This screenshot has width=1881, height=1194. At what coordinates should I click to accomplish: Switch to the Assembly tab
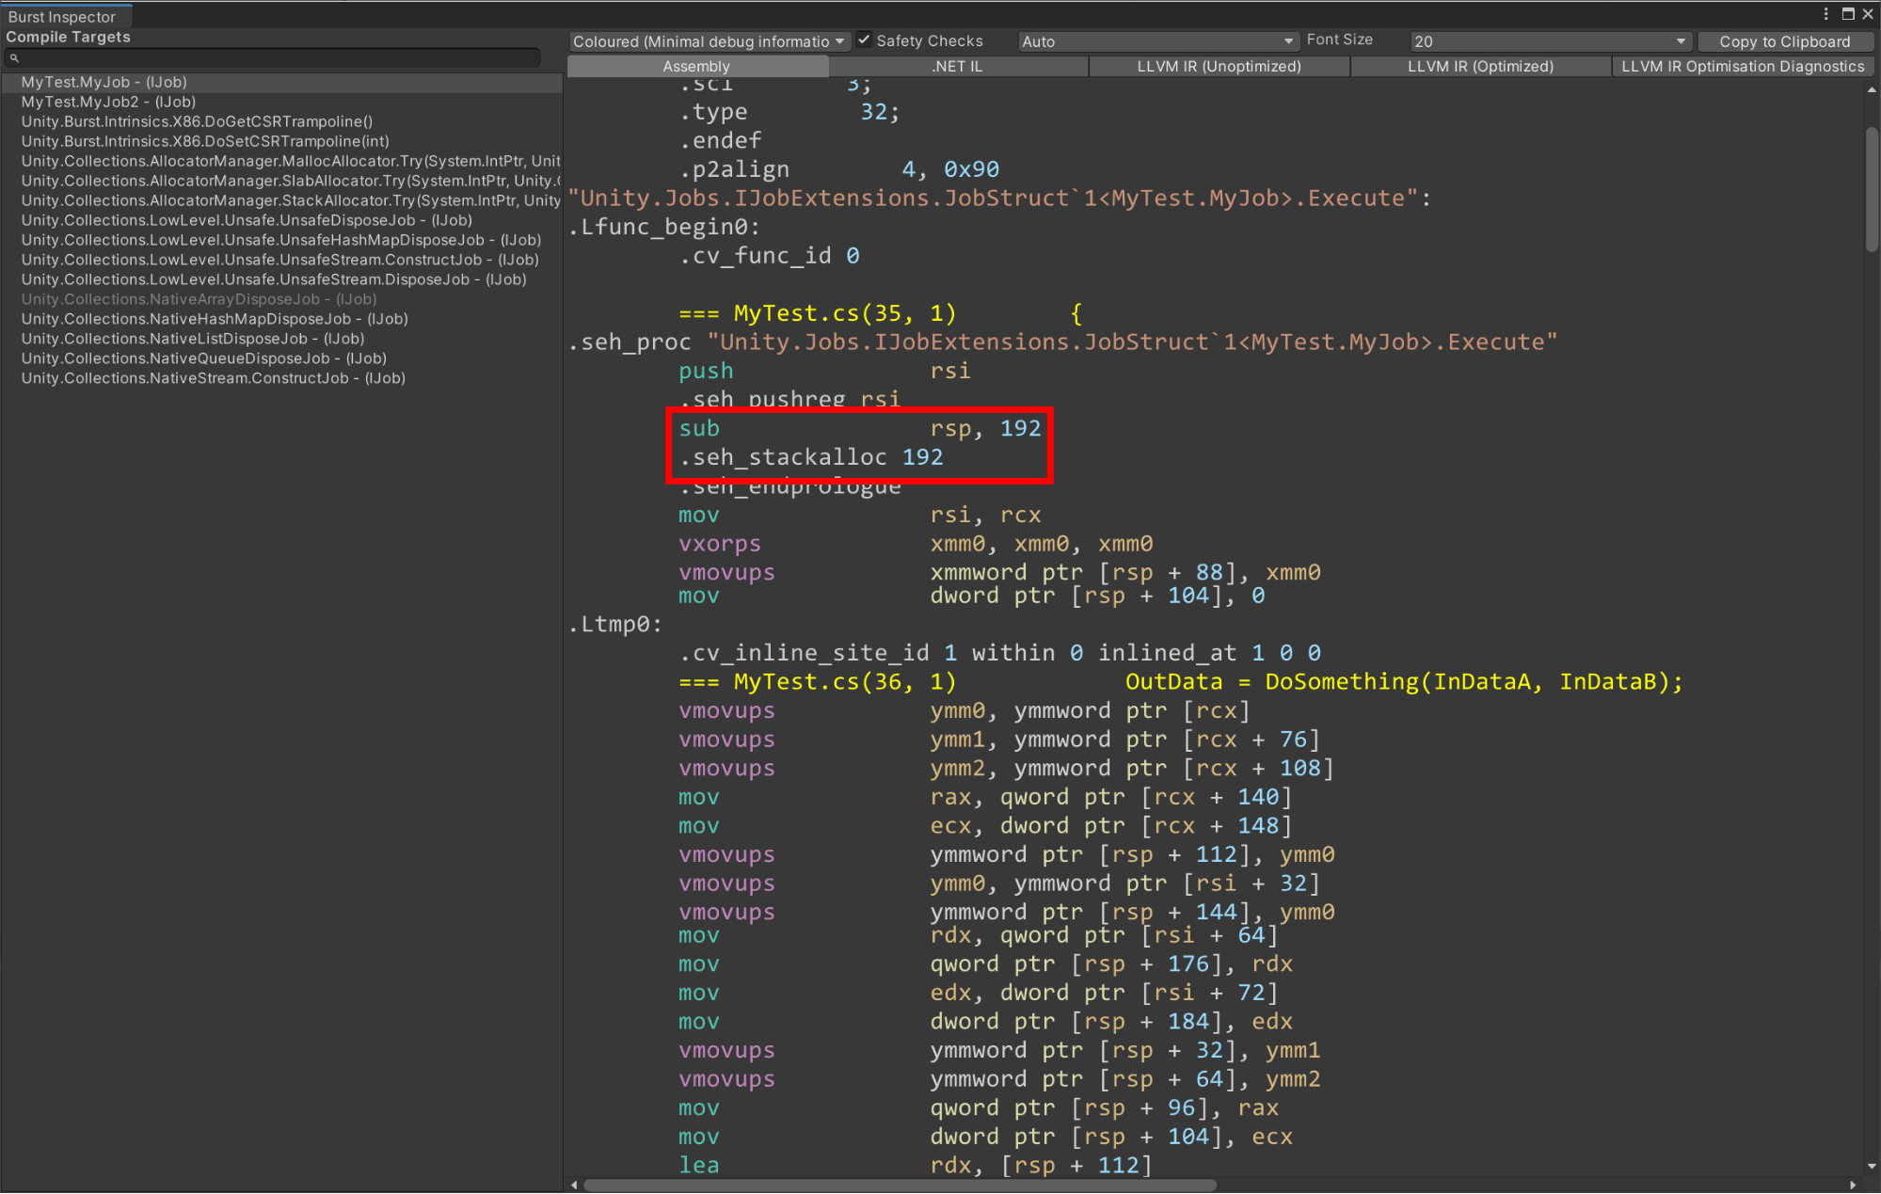[x=696, y=66]
